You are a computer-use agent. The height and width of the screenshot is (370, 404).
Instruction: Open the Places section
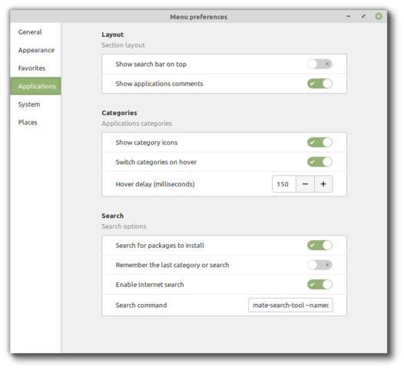[x=28, y=122]
